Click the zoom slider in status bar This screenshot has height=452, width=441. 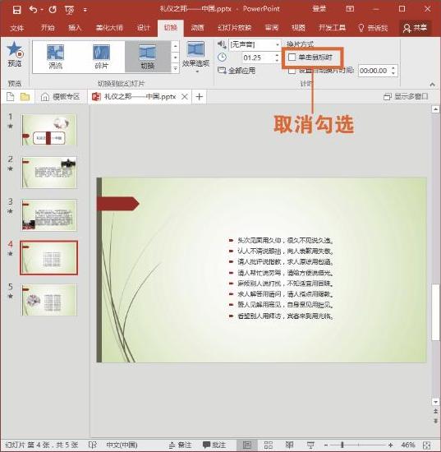tap(358, 445)
